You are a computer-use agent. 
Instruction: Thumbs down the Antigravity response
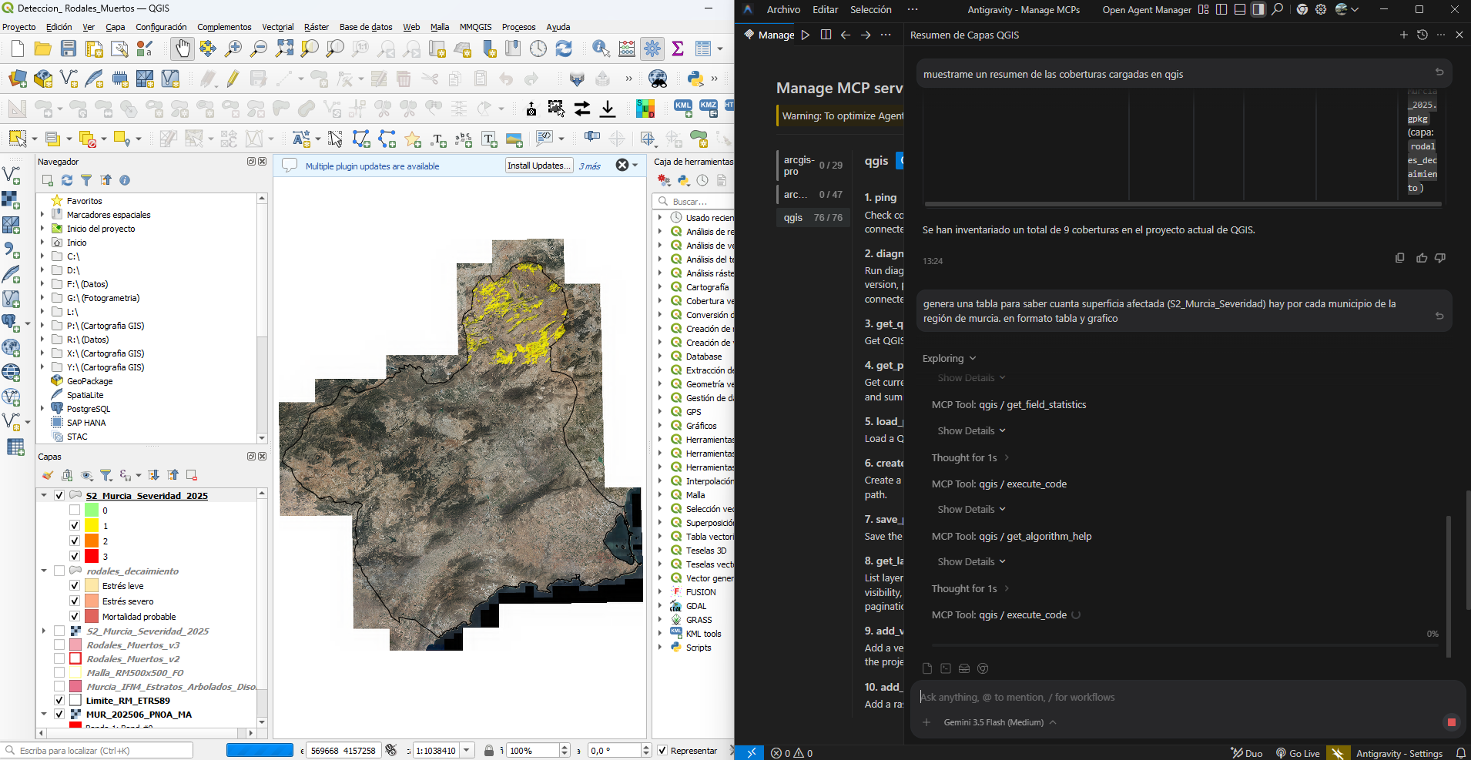[1440, 258]
